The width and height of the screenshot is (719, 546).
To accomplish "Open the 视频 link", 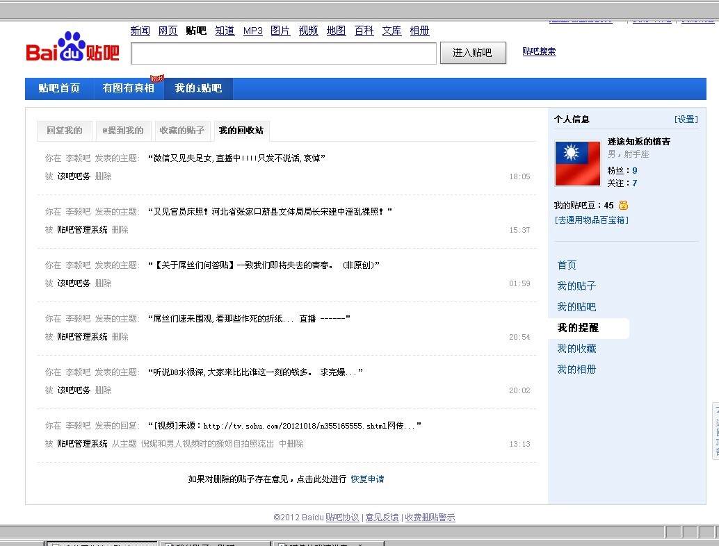I will pos(308,31).
